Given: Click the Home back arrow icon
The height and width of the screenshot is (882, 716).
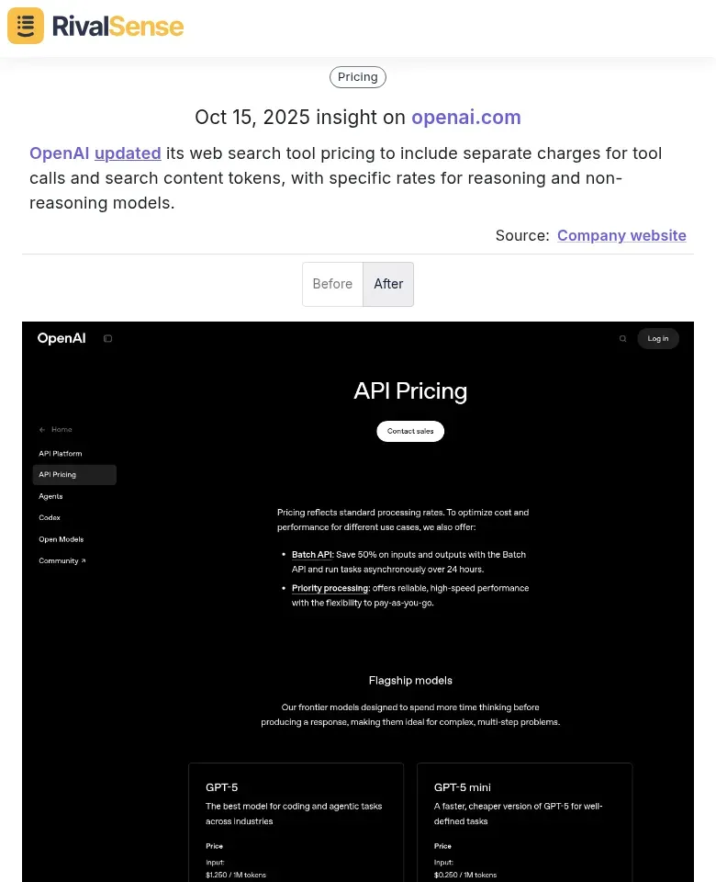Looking at the screenshot, I should point(42,429).
